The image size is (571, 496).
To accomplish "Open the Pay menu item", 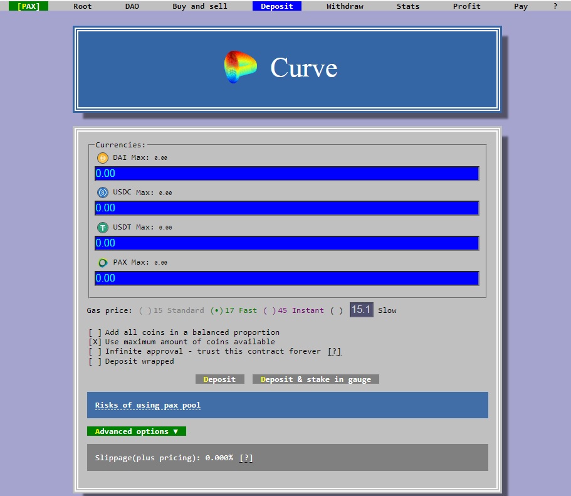I will pos(521,6).
